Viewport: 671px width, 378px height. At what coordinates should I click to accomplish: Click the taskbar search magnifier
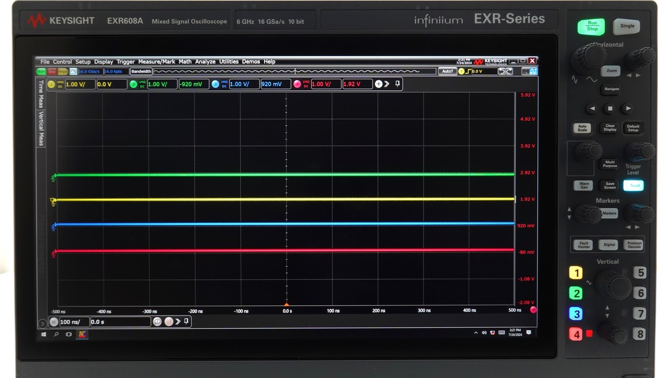click(56, 334)
